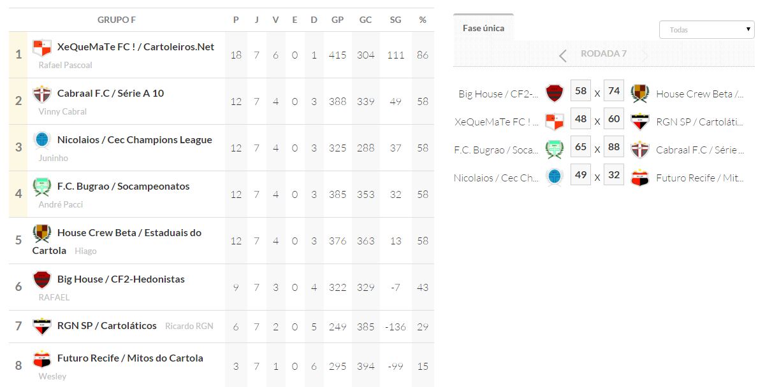Click Big House red shield crest in standings

(x=42, y=279)
